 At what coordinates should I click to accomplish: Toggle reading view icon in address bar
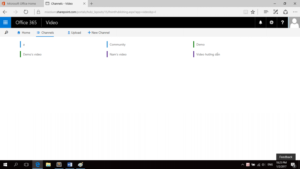pyautogui.click(x=246, y=12)
